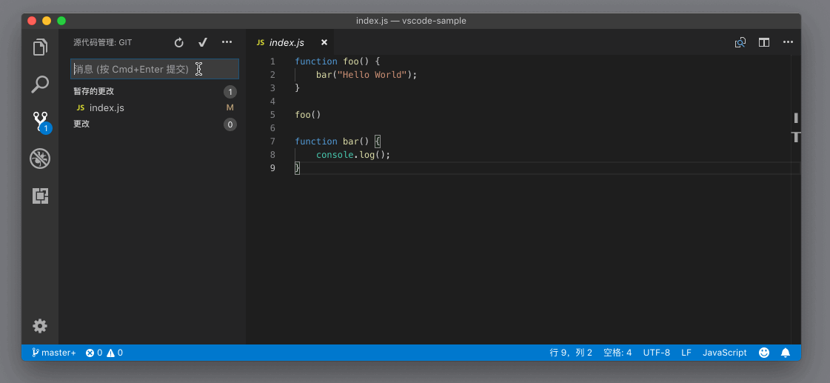The height and width of the screenshot is (383, 830).
Task: Open the Search view in activity bar
Action: point(40,84)
